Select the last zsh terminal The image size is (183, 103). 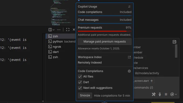pyautogui.click(x=61, y=57)
